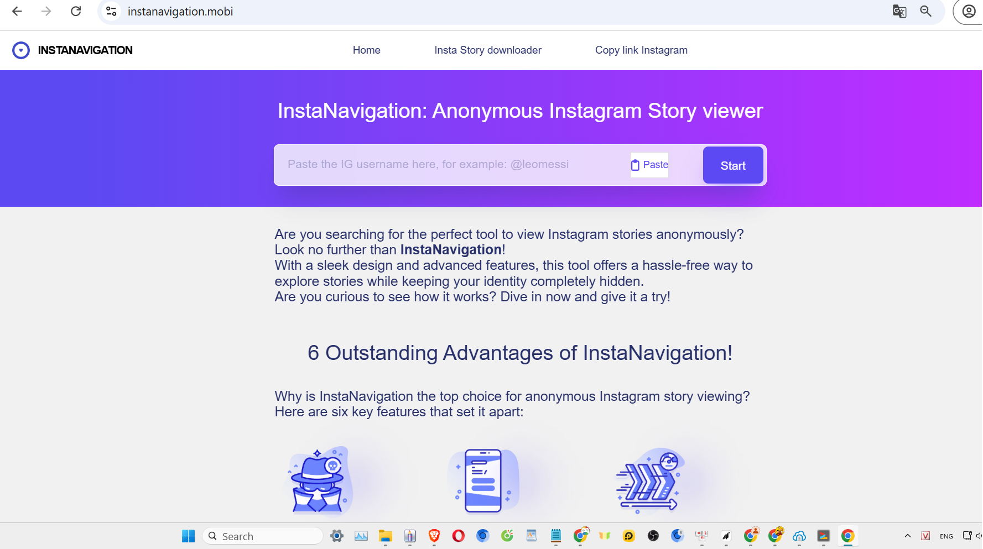
Task: Open the Chrome profile avatar
Action: [x=969, y=11]
